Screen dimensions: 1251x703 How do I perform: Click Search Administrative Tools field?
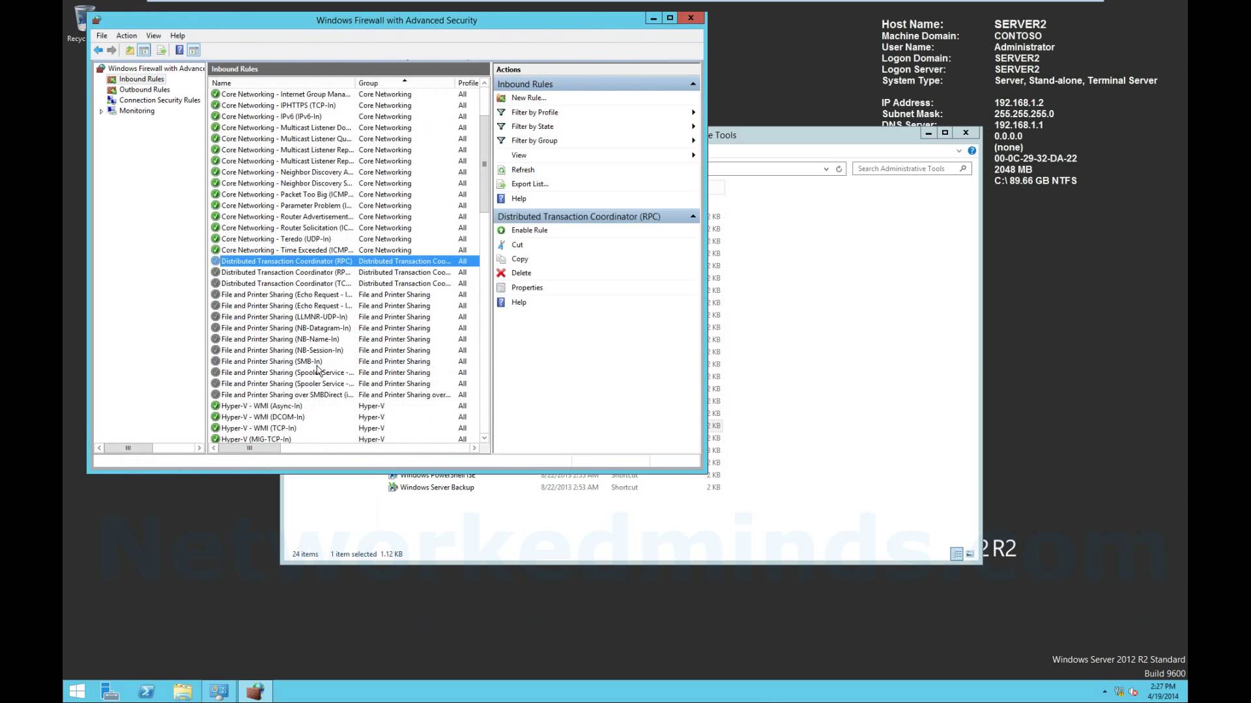tap(912, 169)
